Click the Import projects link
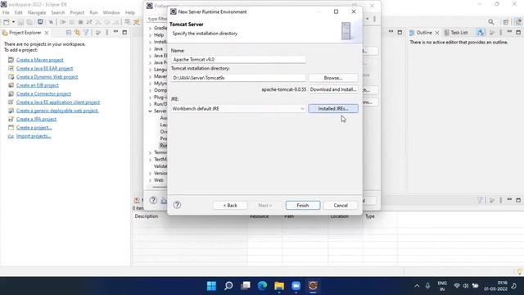 point(34,136)
